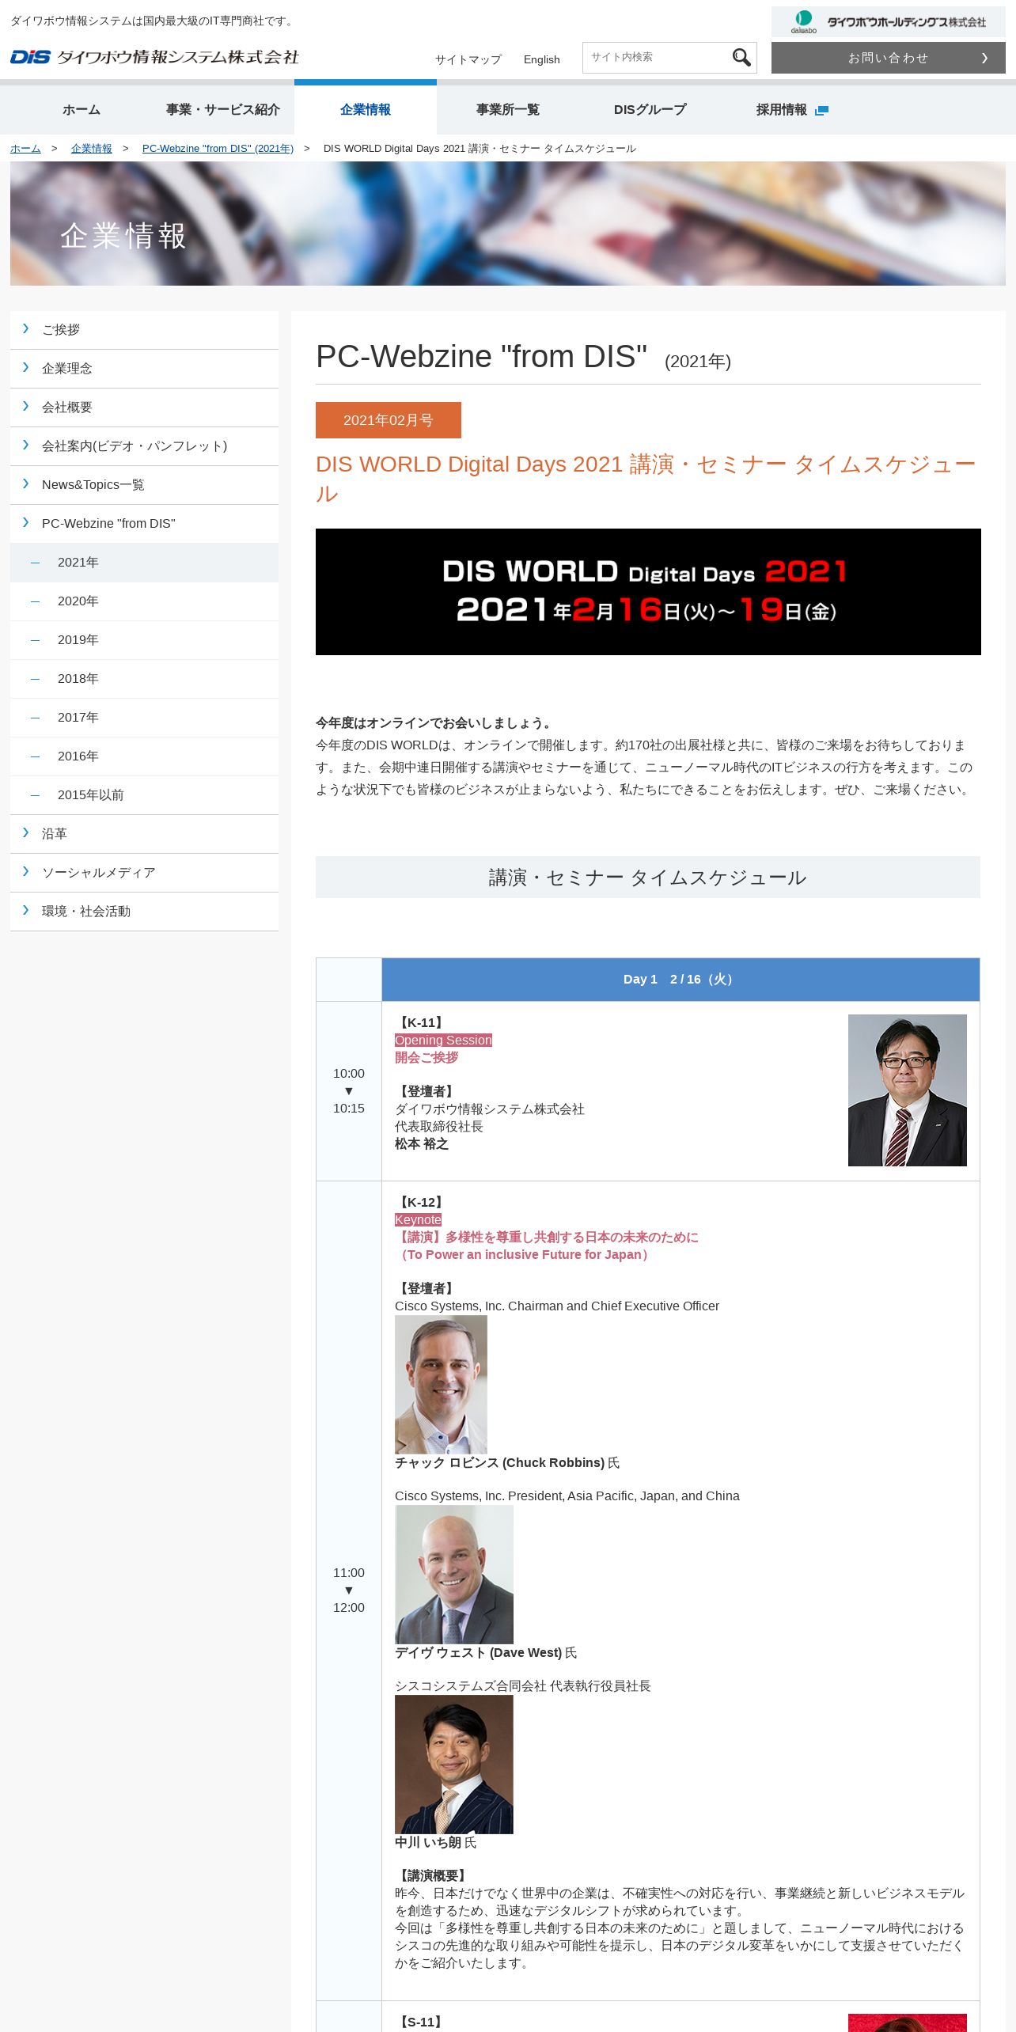Click the Day 1 2/16(火) header
Viewport: 1016px width, 2032px height.
[680, 980]
